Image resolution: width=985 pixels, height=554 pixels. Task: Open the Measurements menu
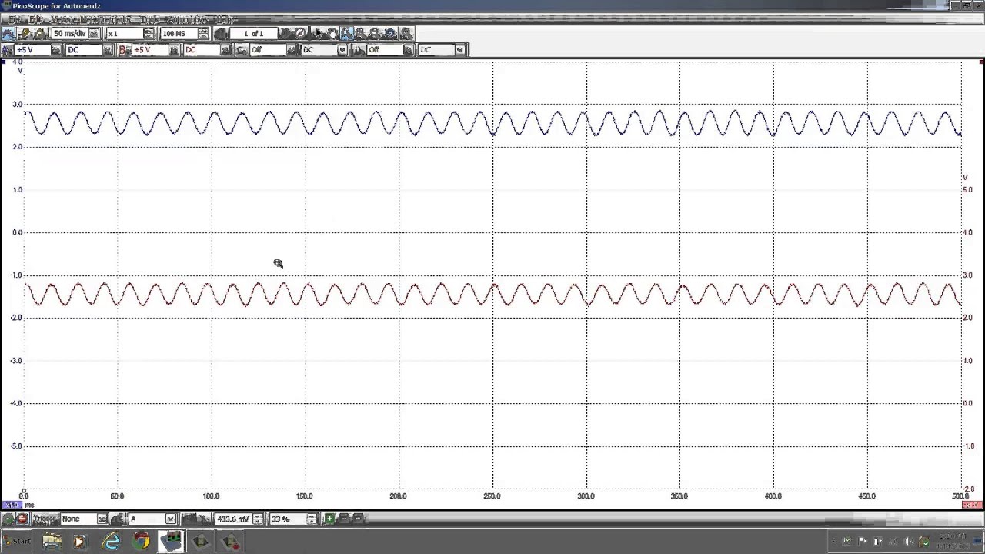coord(105,19)
